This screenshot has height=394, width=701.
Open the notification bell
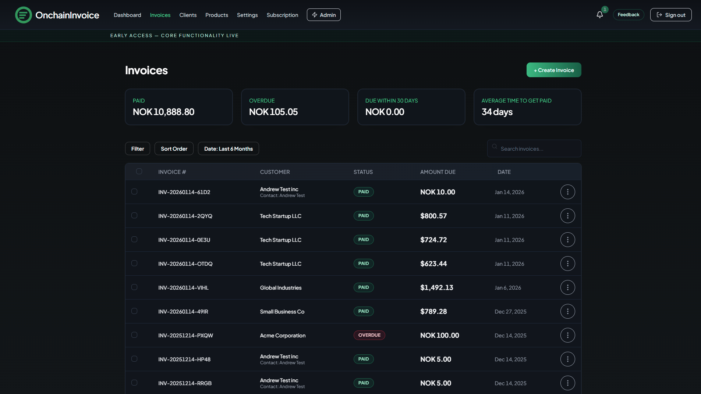pos(599,14)
